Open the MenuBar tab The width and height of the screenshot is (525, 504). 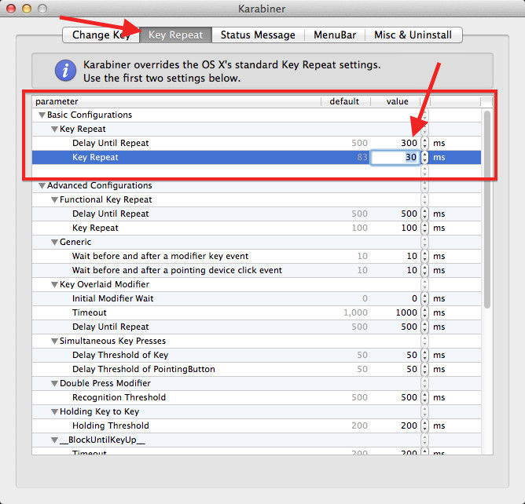click(335, 35)
